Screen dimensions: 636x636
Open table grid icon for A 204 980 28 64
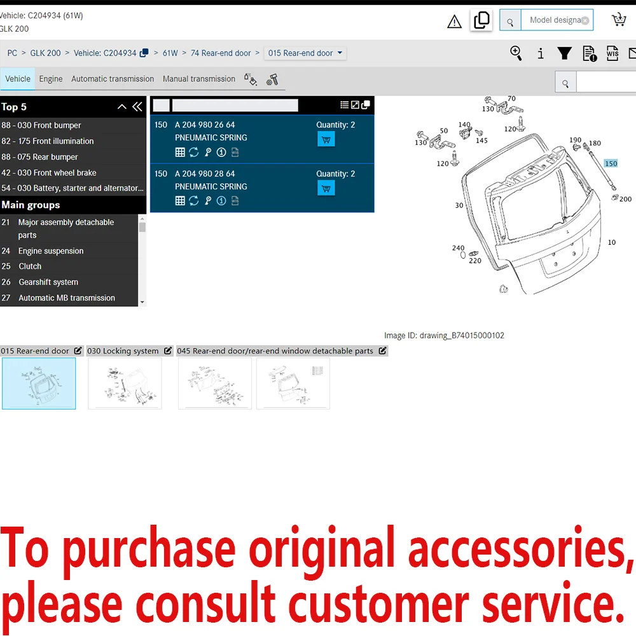pyautogui.click(x=180, y=201)
